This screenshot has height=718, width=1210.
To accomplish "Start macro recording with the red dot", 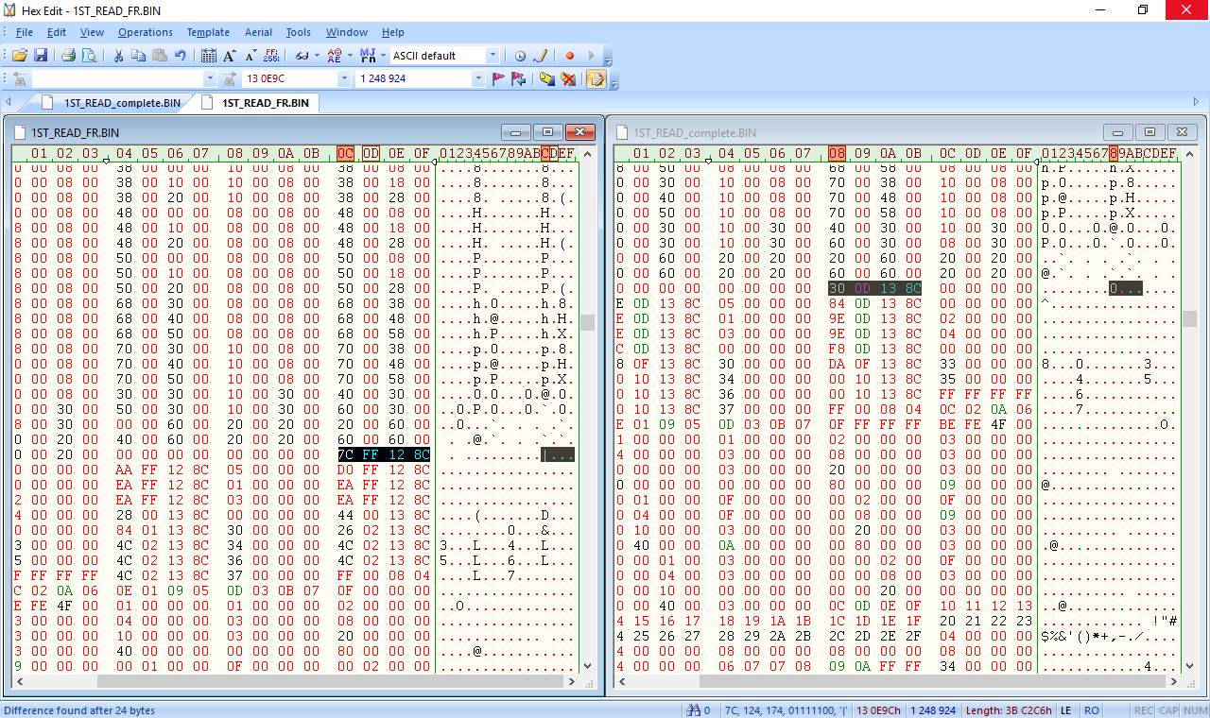I will point(570,56).
